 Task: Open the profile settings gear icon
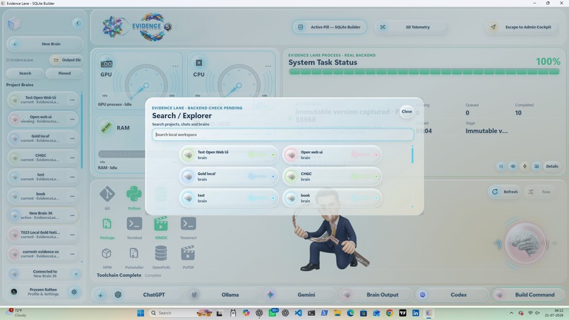pyautogui.click(x=74, y=292)
